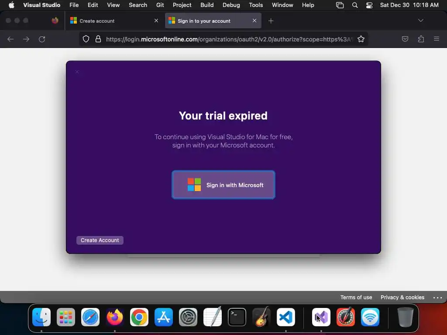Open Control Center in menu bar
This screenshot has height=335, width=447.
point(369,5)
